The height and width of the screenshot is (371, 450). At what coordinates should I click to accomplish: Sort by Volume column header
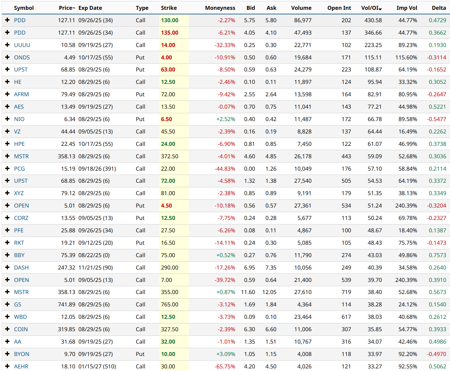point(301,8)
